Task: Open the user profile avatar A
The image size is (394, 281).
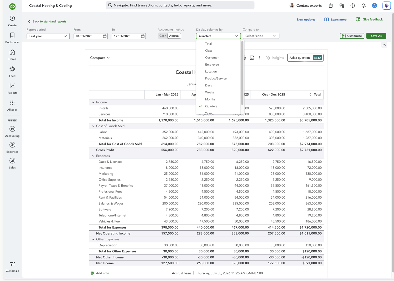Action: (375, 6)
